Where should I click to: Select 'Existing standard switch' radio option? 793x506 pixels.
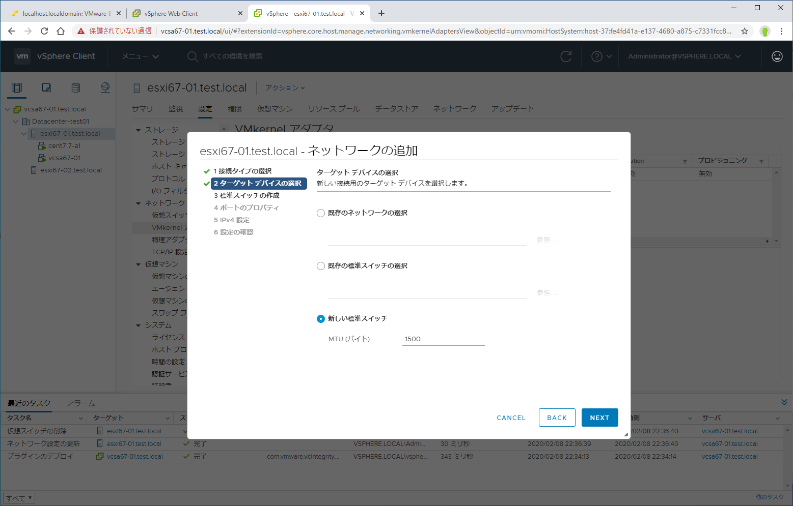point(321,266)
